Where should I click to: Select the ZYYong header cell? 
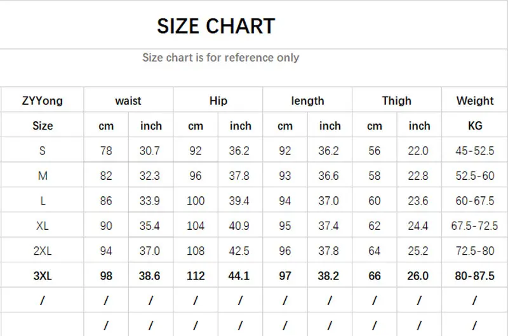43,100
